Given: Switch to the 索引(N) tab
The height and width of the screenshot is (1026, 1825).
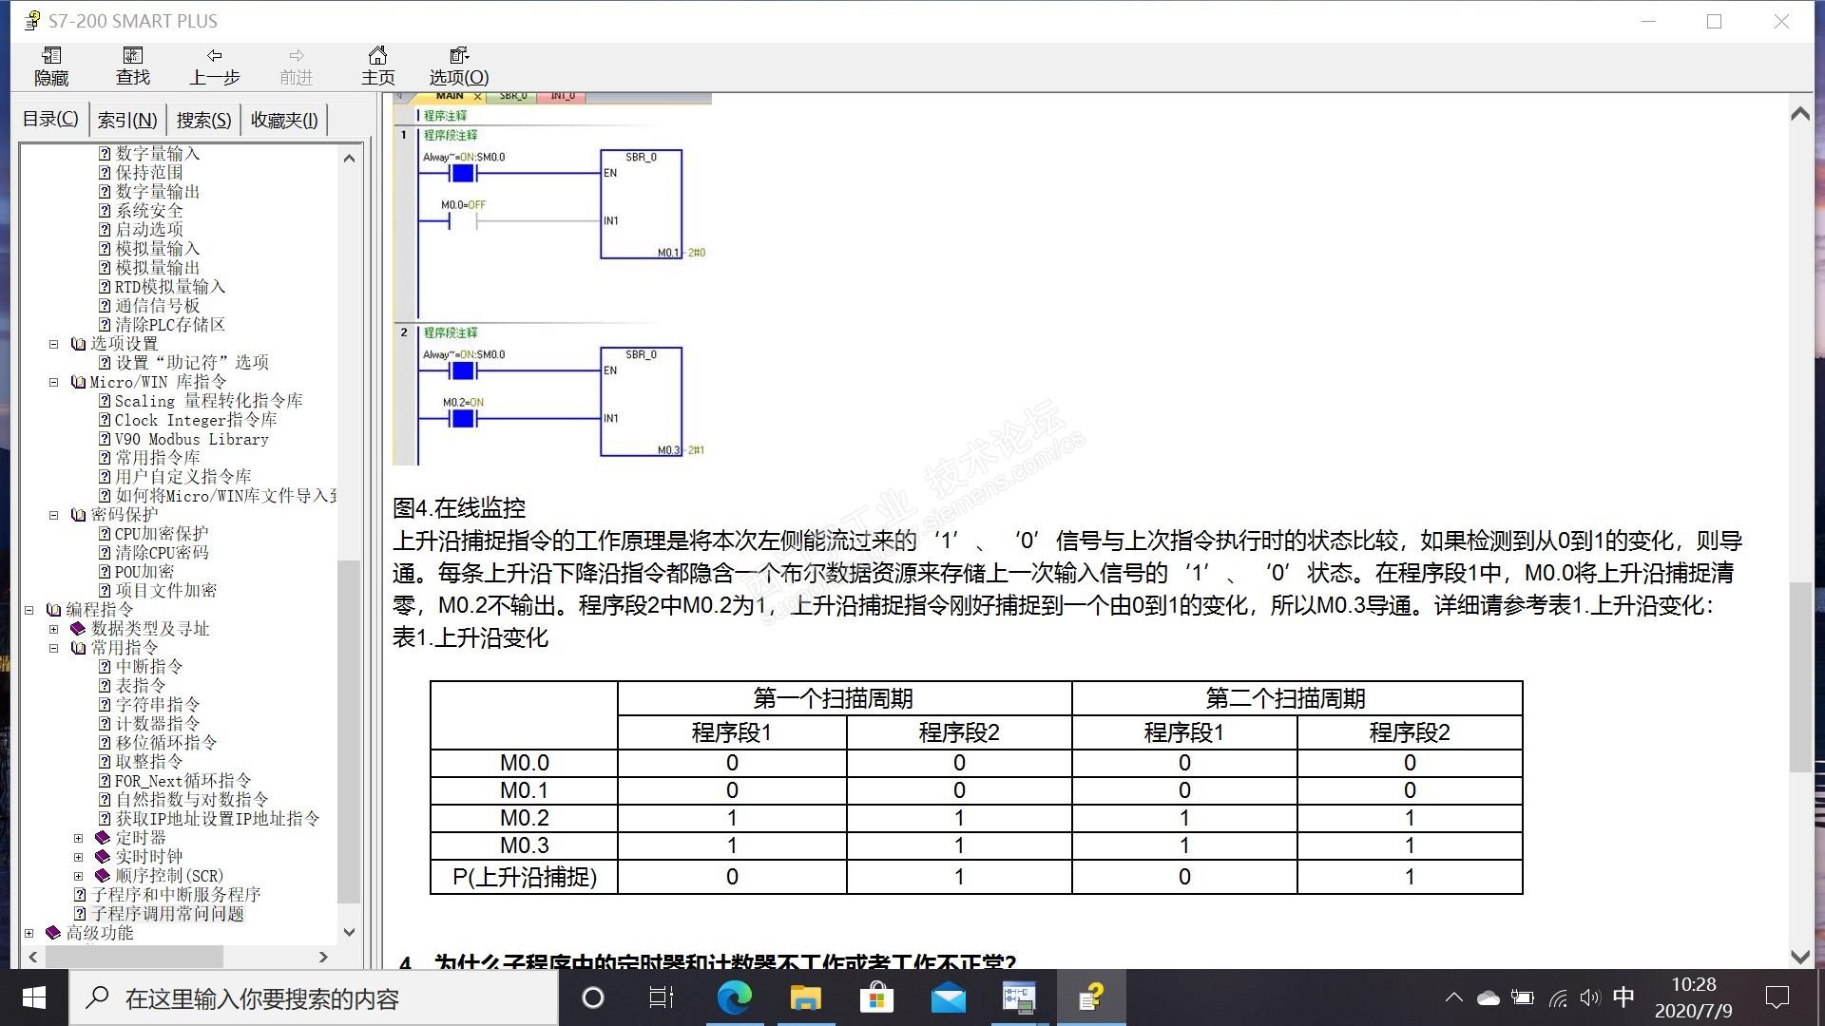Looking at the screenshot, I should click(127, 120).
